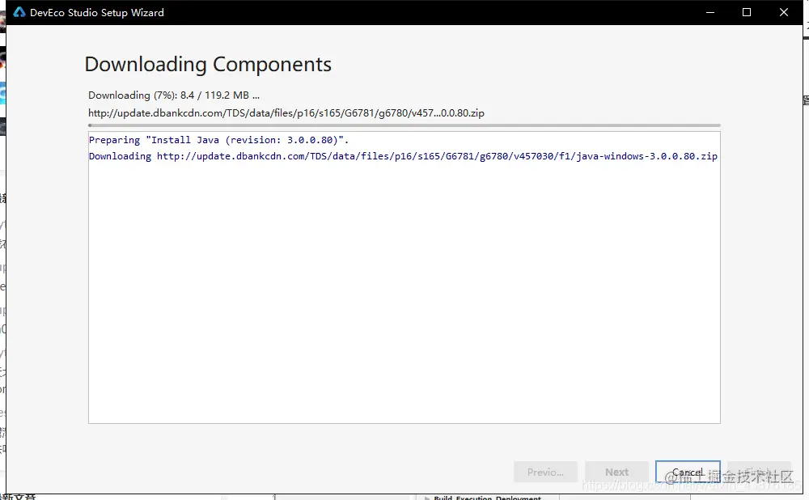Close the Setup Wizard window
809x500 pixels.
pos(784,12)
